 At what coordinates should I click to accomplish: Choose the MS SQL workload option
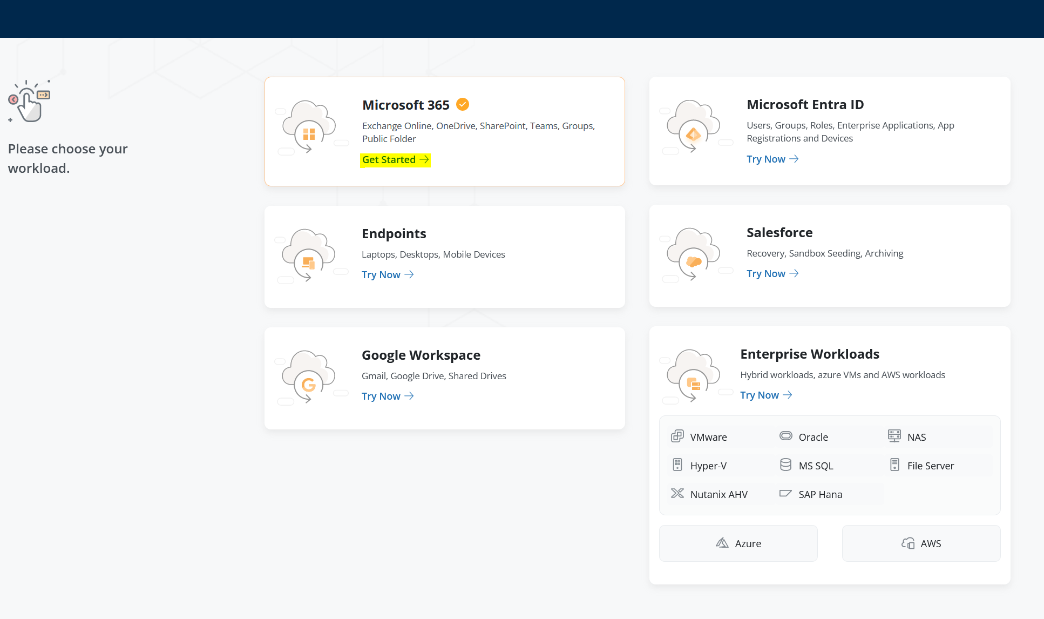click(x=815, y=466)
